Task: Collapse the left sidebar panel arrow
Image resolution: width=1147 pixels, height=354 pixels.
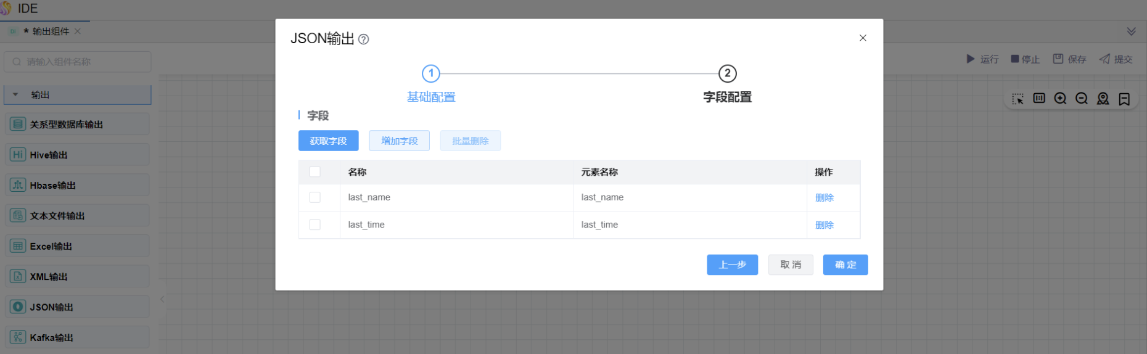Action: pyautogui.click(x=162, y=299)
